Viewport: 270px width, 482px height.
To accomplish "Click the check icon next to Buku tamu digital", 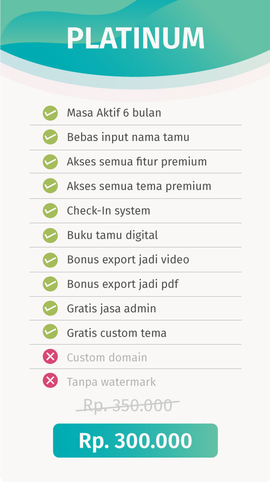I will click(x=50, y=235).
